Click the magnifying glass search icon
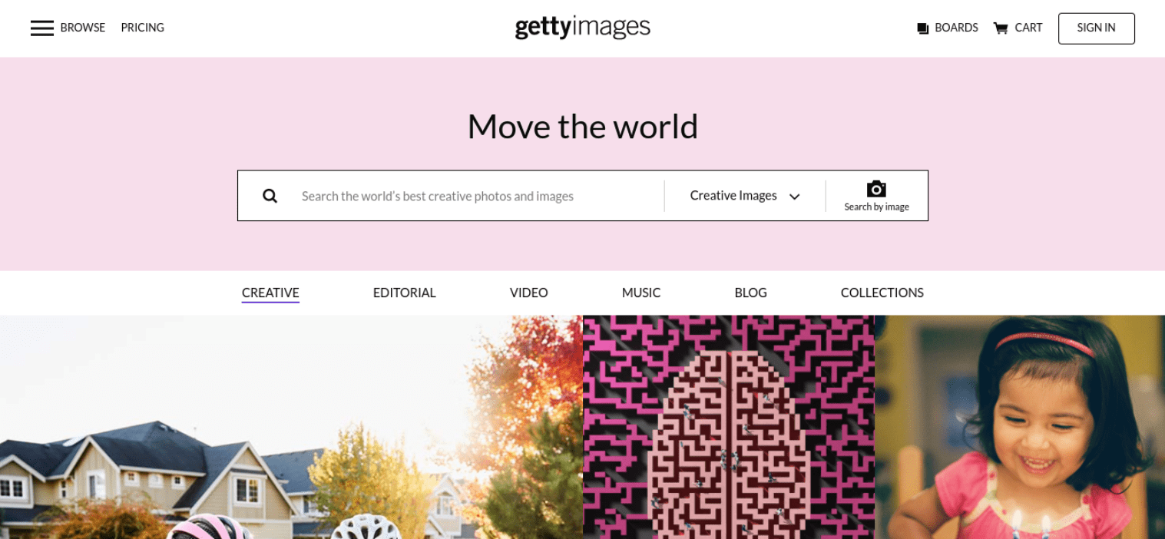Viewport: 1165px width, 539px height. [x=270, y=196]
